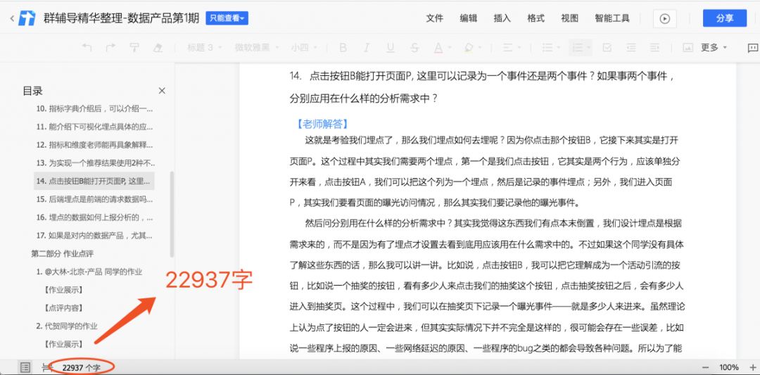Jump to outline item 16. 埋点的数据如何上报
Viewport: 760px width, 375px height.
[x=94, y=217]
